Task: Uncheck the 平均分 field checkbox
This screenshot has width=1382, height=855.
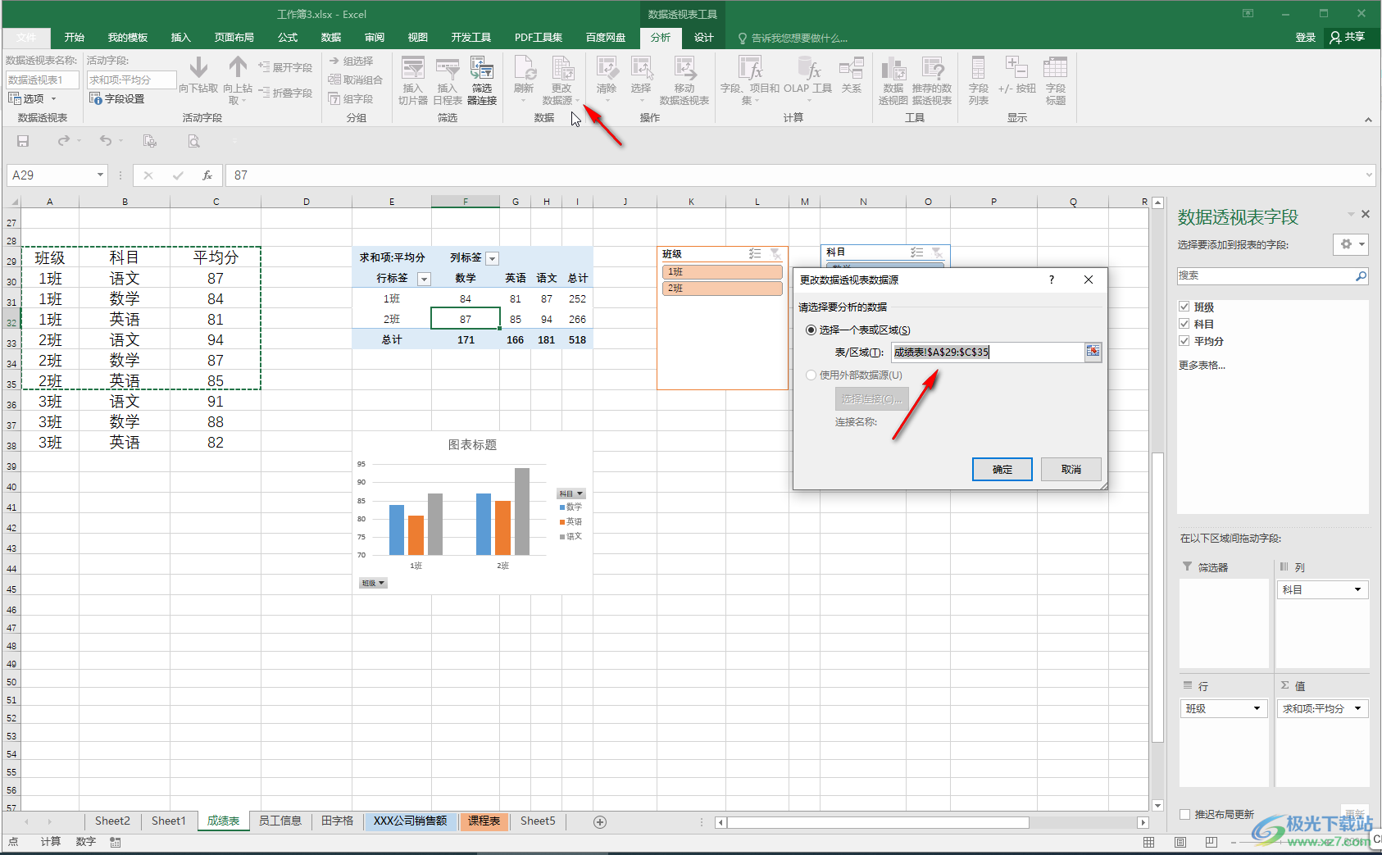Action: click(1184, 341)
